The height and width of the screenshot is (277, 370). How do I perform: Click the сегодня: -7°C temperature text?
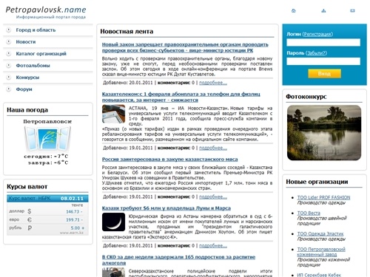(x=46, y=157)
